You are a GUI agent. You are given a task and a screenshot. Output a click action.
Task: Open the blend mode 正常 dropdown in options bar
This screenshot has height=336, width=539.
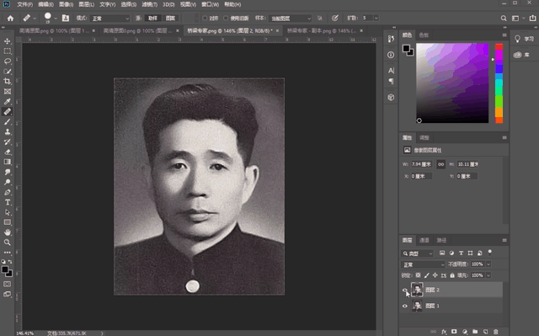(110, 19)
